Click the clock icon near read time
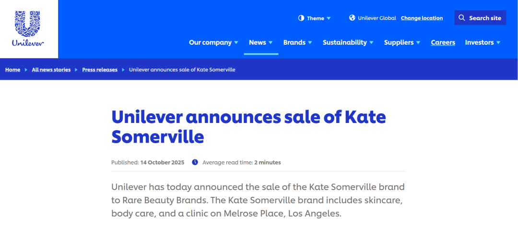This screenshot has width=518, height=230. coord(195,162)
